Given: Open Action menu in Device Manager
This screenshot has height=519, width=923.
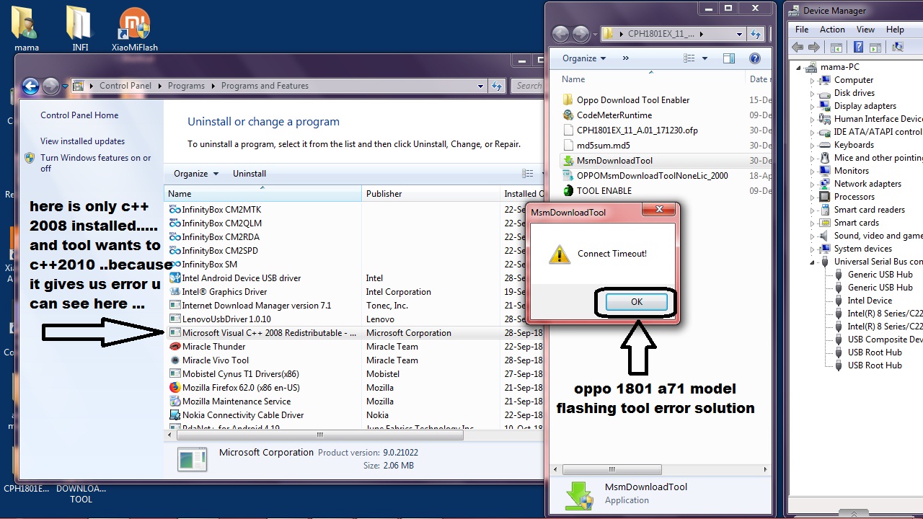Looking at the screenshot, I should (832, 30).
